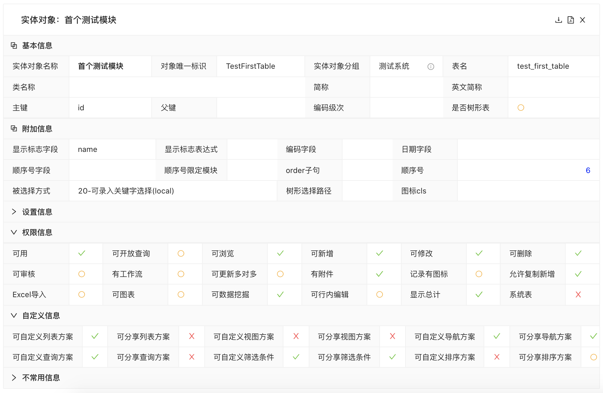Toggle the 可开放查询 circle indicator
This screenshot has height=393, width=603.
tap(181, 253)
